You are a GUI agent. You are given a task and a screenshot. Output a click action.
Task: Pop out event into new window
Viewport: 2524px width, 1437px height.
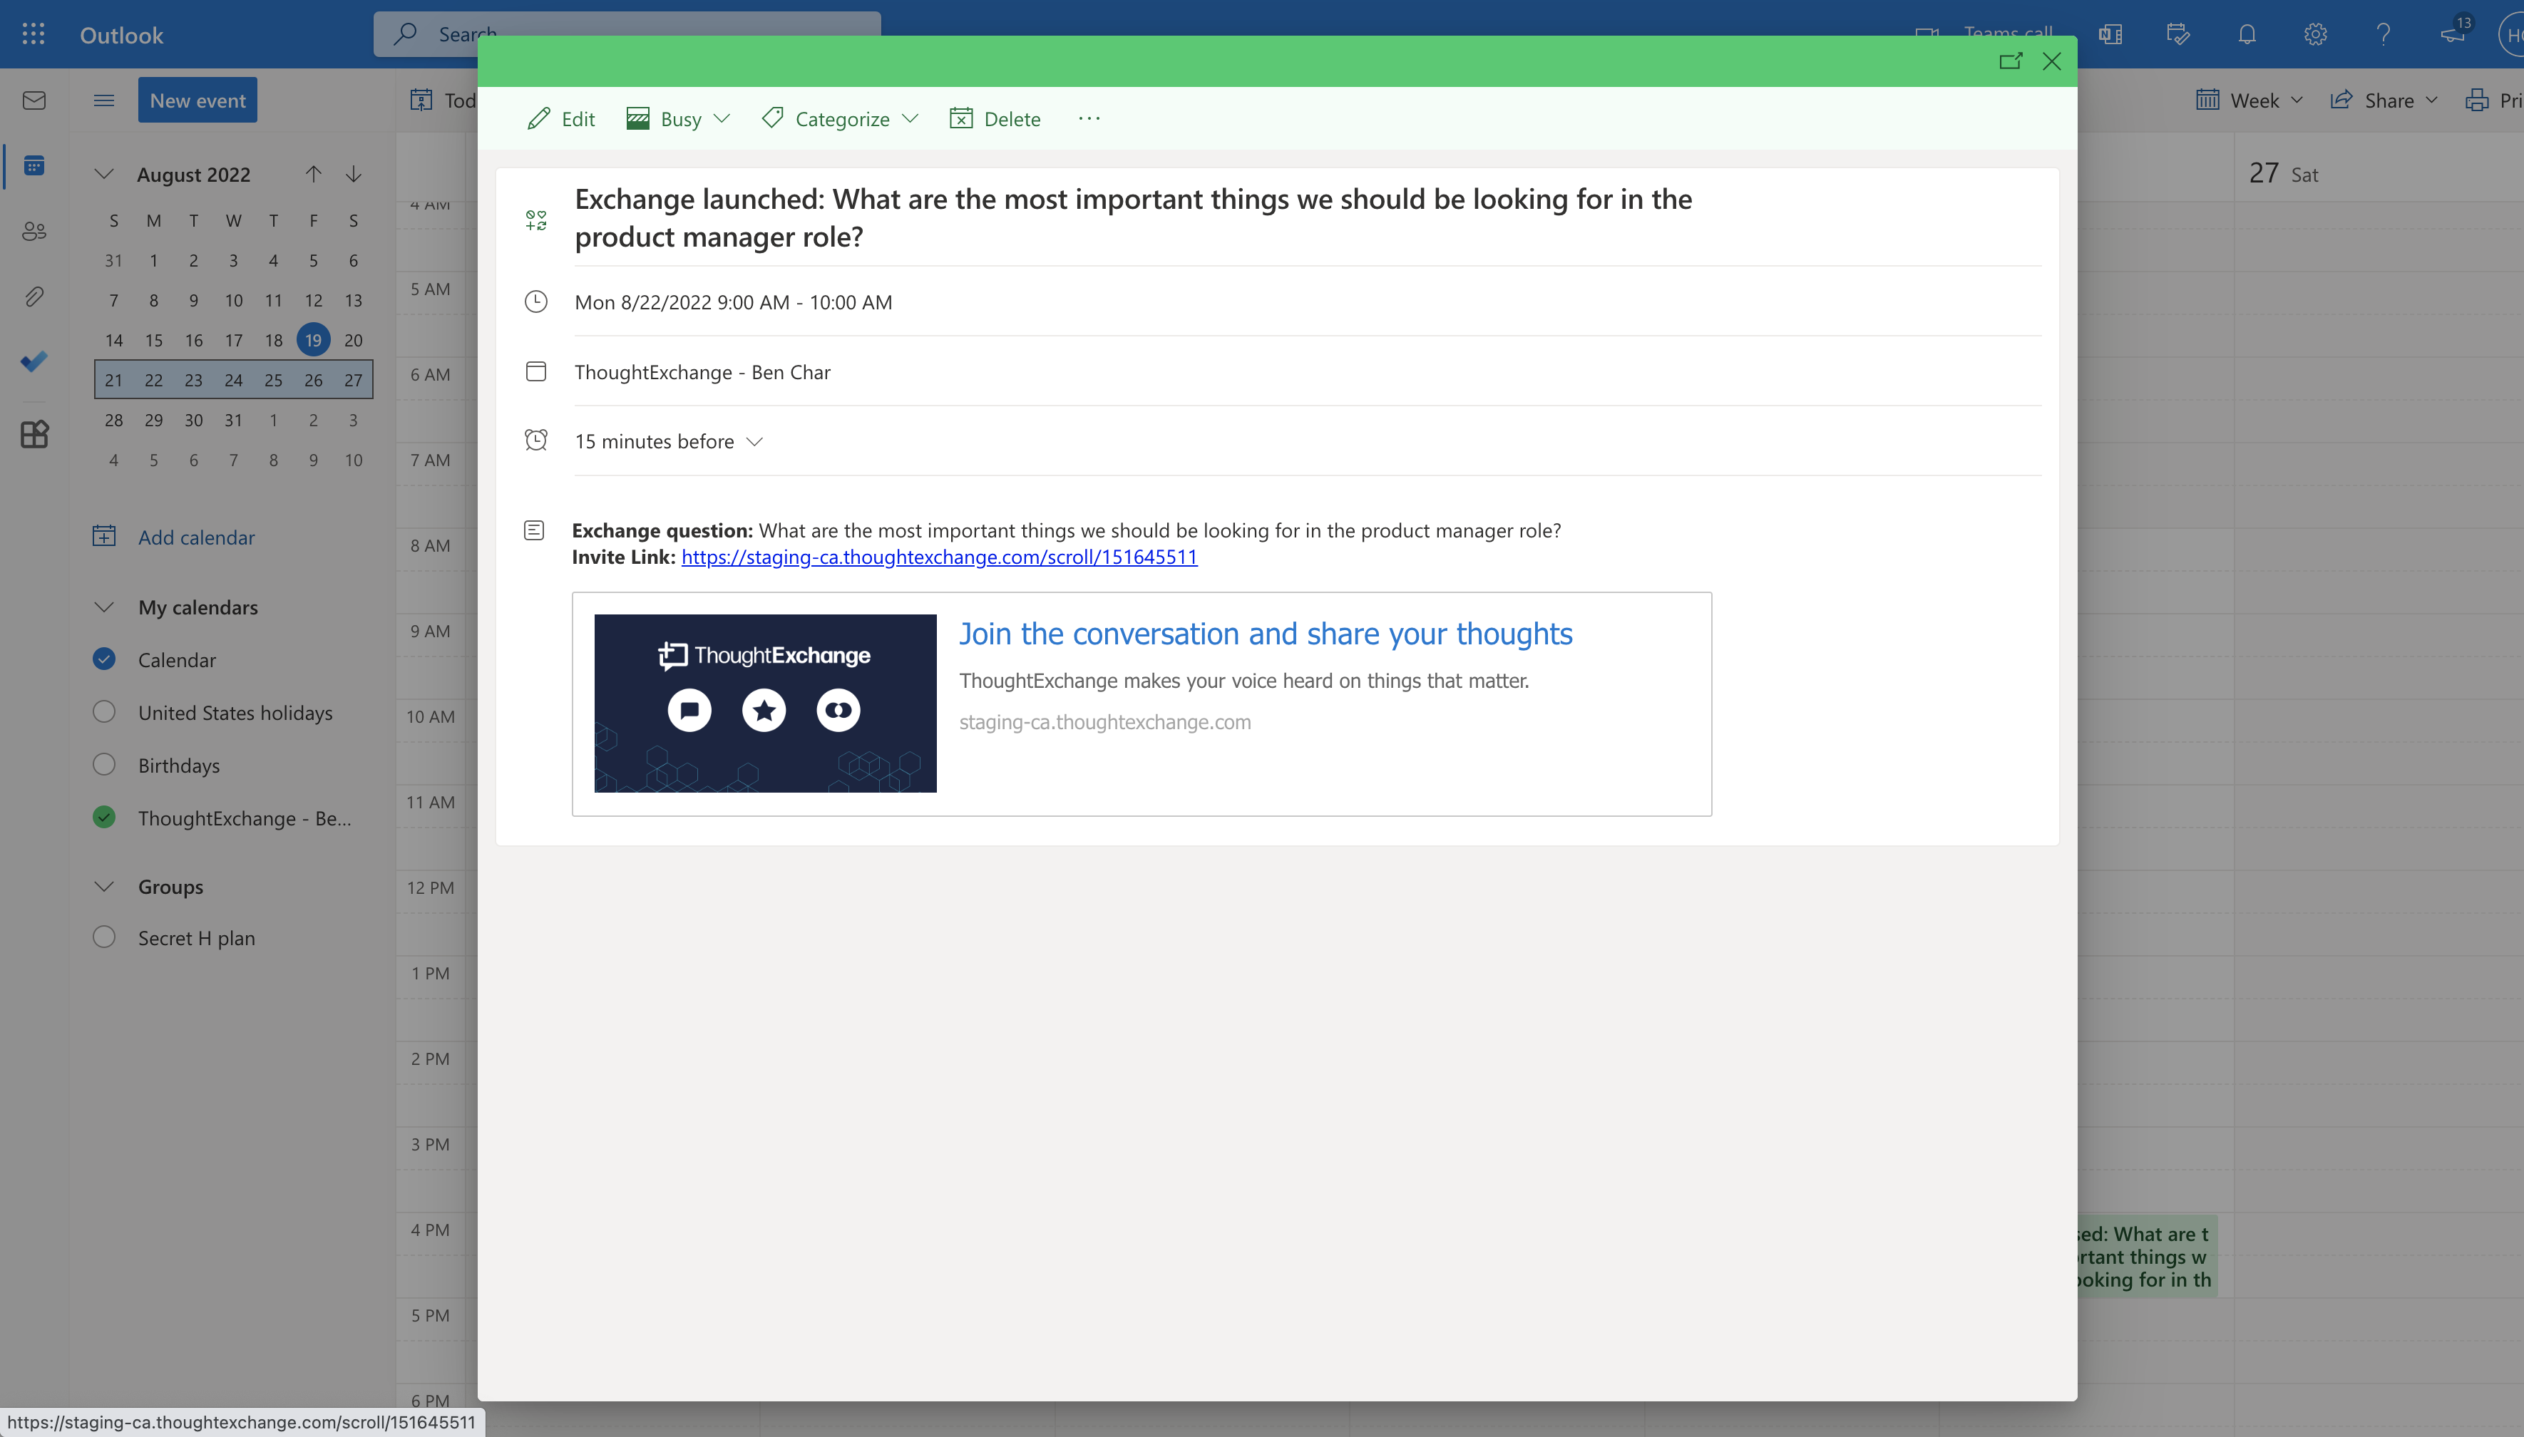pyautogui.click(x=2010, y=61)
